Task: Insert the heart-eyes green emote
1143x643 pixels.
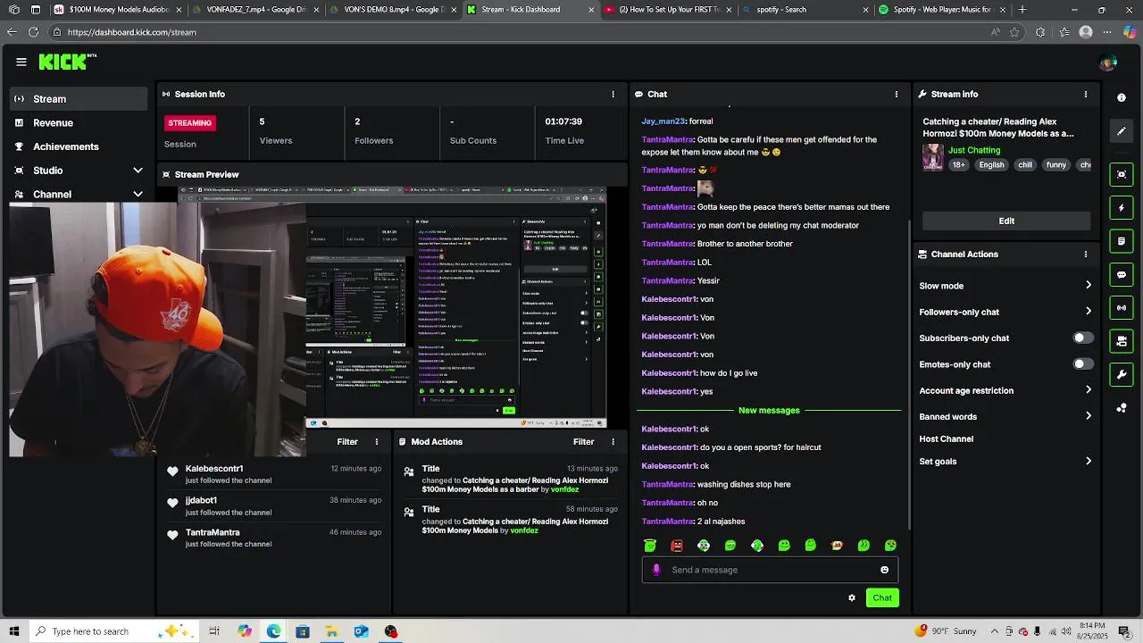Action: (891, 546)
